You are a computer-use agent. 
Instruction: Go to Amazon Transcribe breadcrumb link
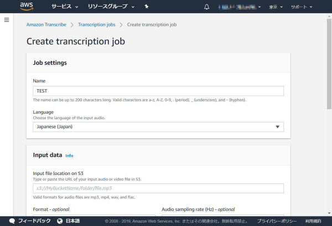(46, 24)
